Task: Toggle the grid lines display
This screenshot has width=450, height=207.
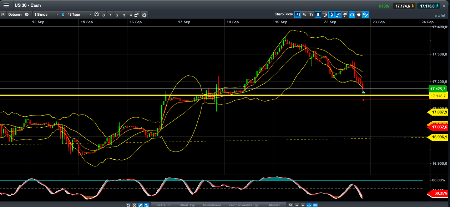Action: point(318,15)
